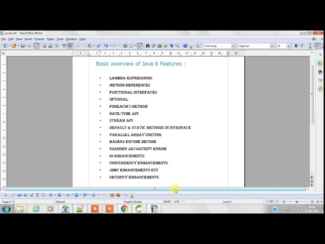The image size is (325, 244).
Task: Click the Default page style status
Action: tap(60, 202)
